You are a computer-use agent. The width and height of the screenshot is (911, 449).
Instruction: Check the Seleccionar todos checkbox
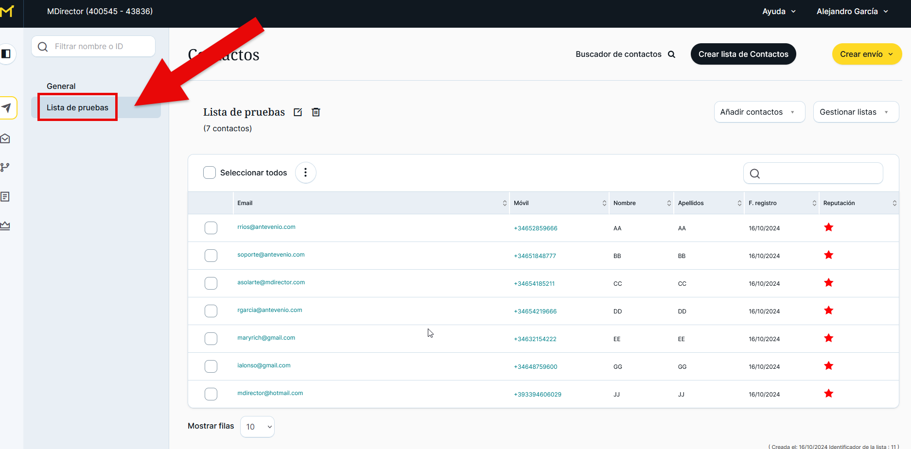[210, 173]
